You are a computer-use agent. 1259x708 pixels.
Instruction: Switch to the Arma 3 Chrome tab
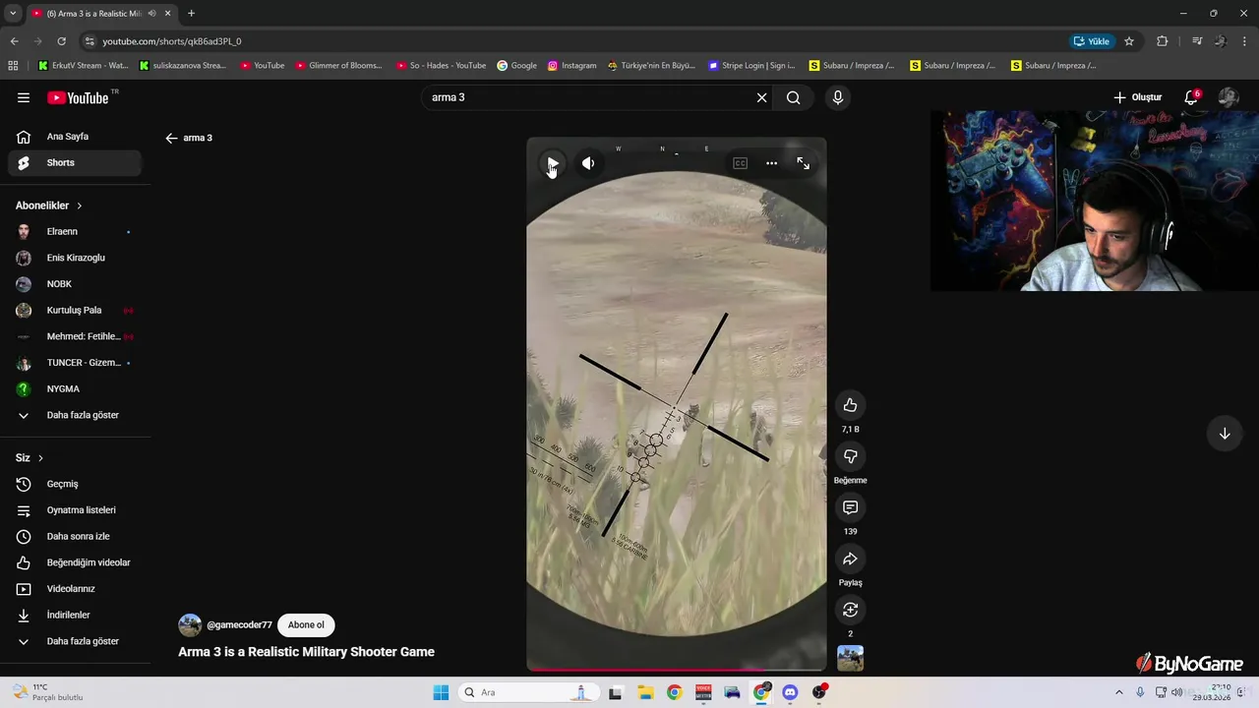[93, 14]
